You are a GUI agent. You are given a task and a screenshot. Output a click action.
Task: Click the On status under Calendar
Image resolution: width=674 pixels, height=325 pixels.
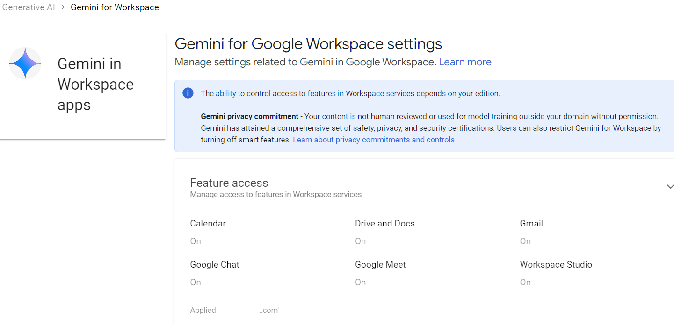pyautogui.click(x=195, y=241)
